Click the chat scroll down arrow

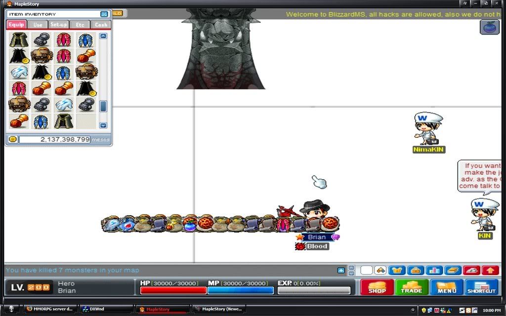[x=351, y=273]
